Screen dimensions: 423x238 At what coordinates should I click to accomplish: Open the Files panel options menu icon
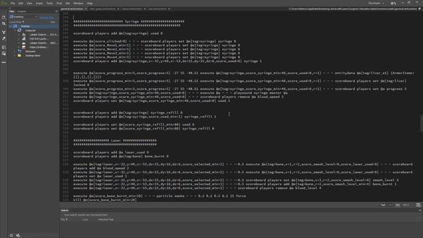coord(56,11)
